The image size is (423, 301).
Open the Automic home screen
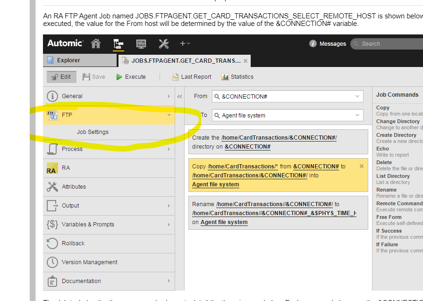coord(95,43)
